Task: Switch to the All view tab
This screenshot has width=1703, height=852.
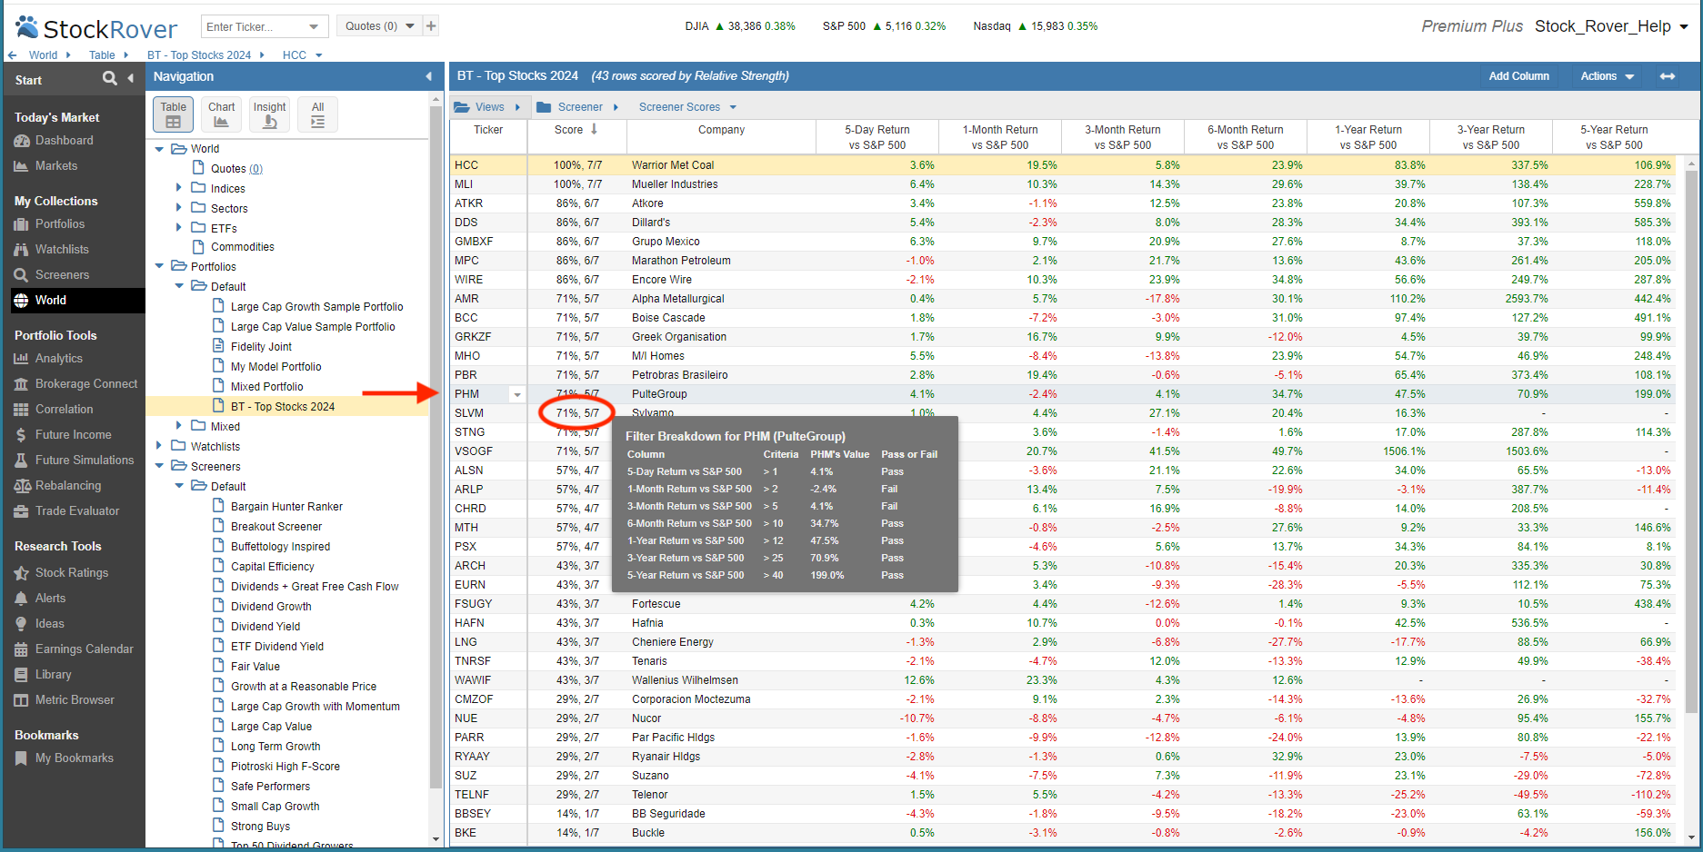Action: coord(317,114)
